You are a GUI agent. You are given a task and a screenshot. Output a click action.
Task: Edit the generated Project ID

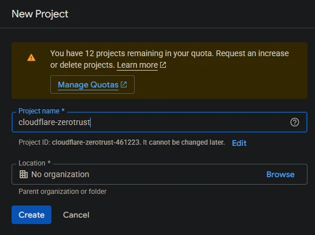pos(239,143)
